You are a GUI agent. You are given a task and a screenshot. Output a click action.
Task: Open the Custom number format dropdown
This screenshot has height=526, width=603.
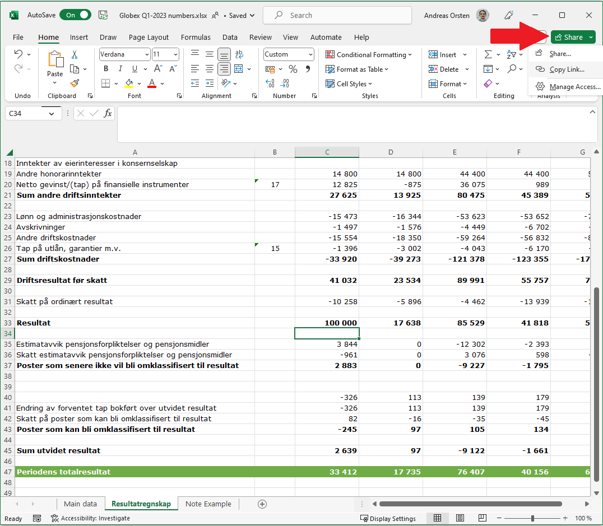(x=310, y=54)
